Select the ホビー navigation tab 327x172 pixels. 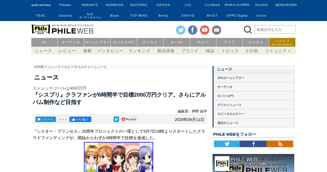point(203,42)
